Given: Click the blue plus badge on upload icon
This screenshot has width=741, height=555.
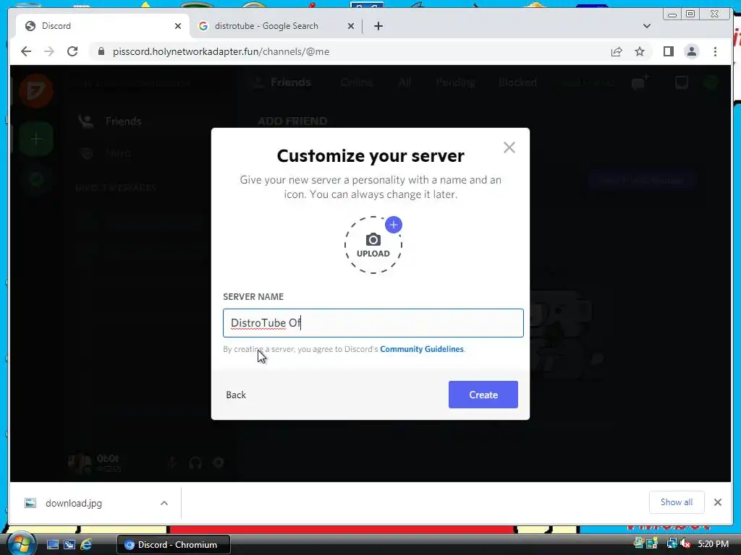Looking at the screenshot, I should 393,225.
